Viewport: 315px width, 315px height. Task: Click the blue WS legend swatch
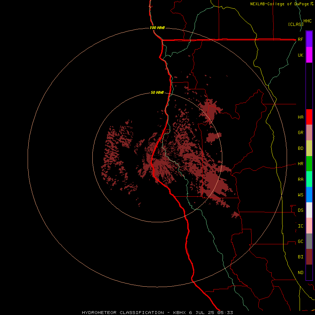tap(309, 195)
